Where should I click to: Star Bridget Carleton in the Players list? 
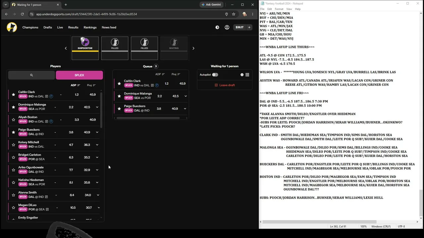tap(13, 157)
